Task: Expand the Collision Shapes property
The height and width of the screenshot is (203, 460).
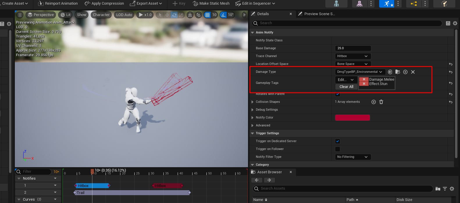Action: pyautogui.click(x=252, y=102)
